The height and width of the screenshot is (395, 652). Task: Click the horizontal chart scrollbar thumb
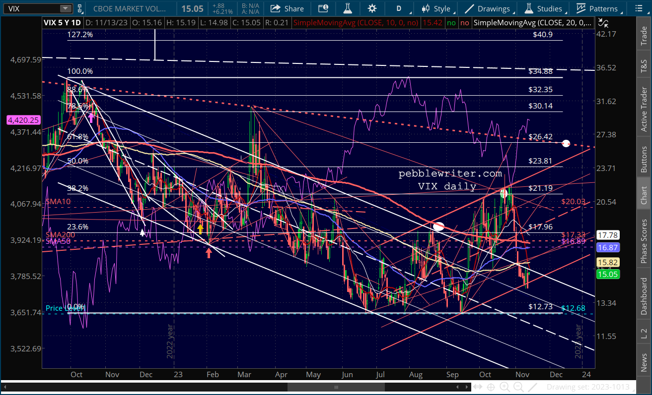[x=336, y=387]
